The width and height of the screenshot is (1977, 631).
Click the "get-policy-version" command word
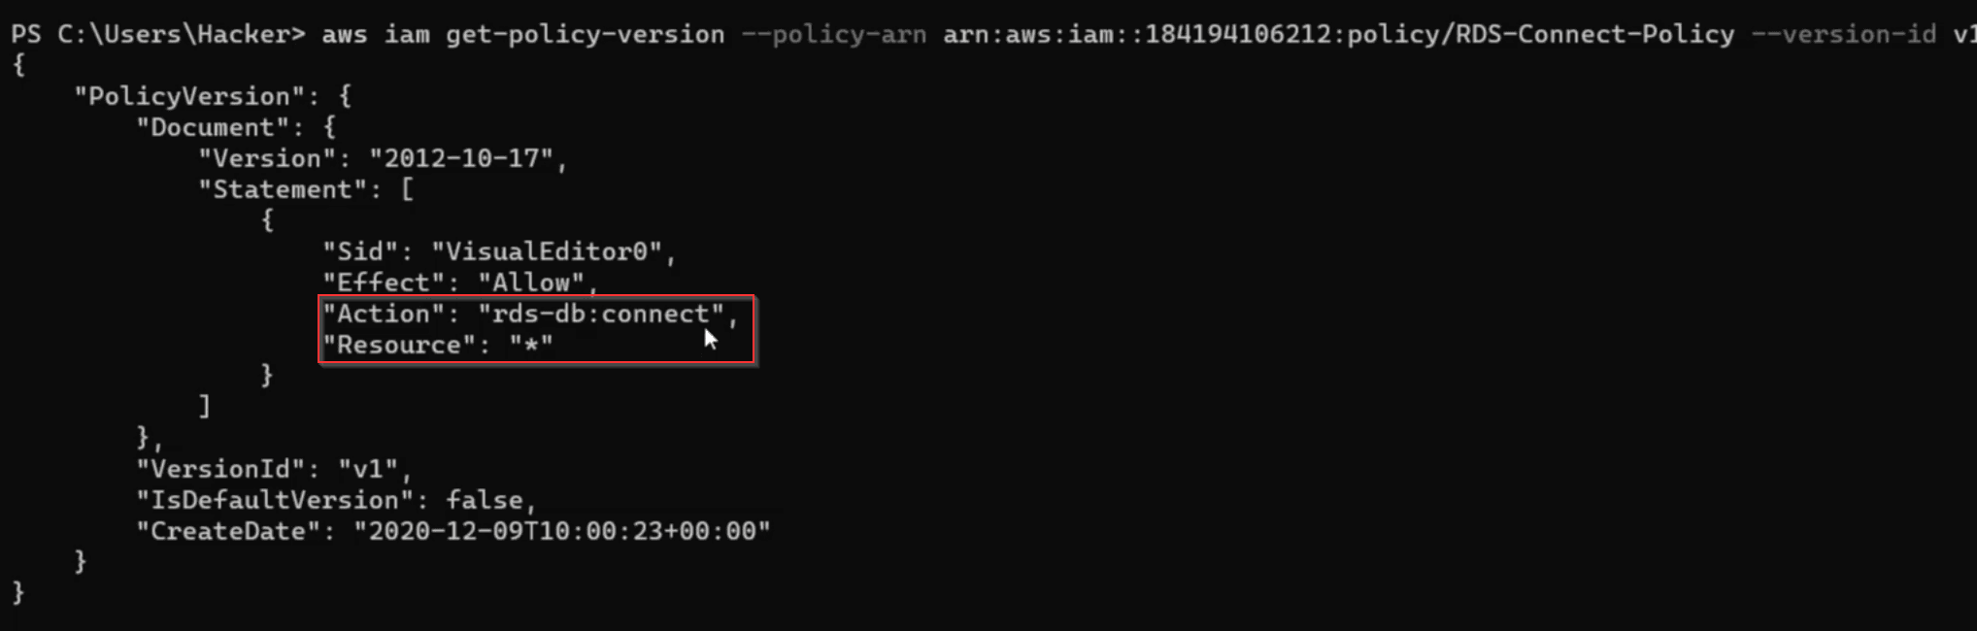coord(586,35)
